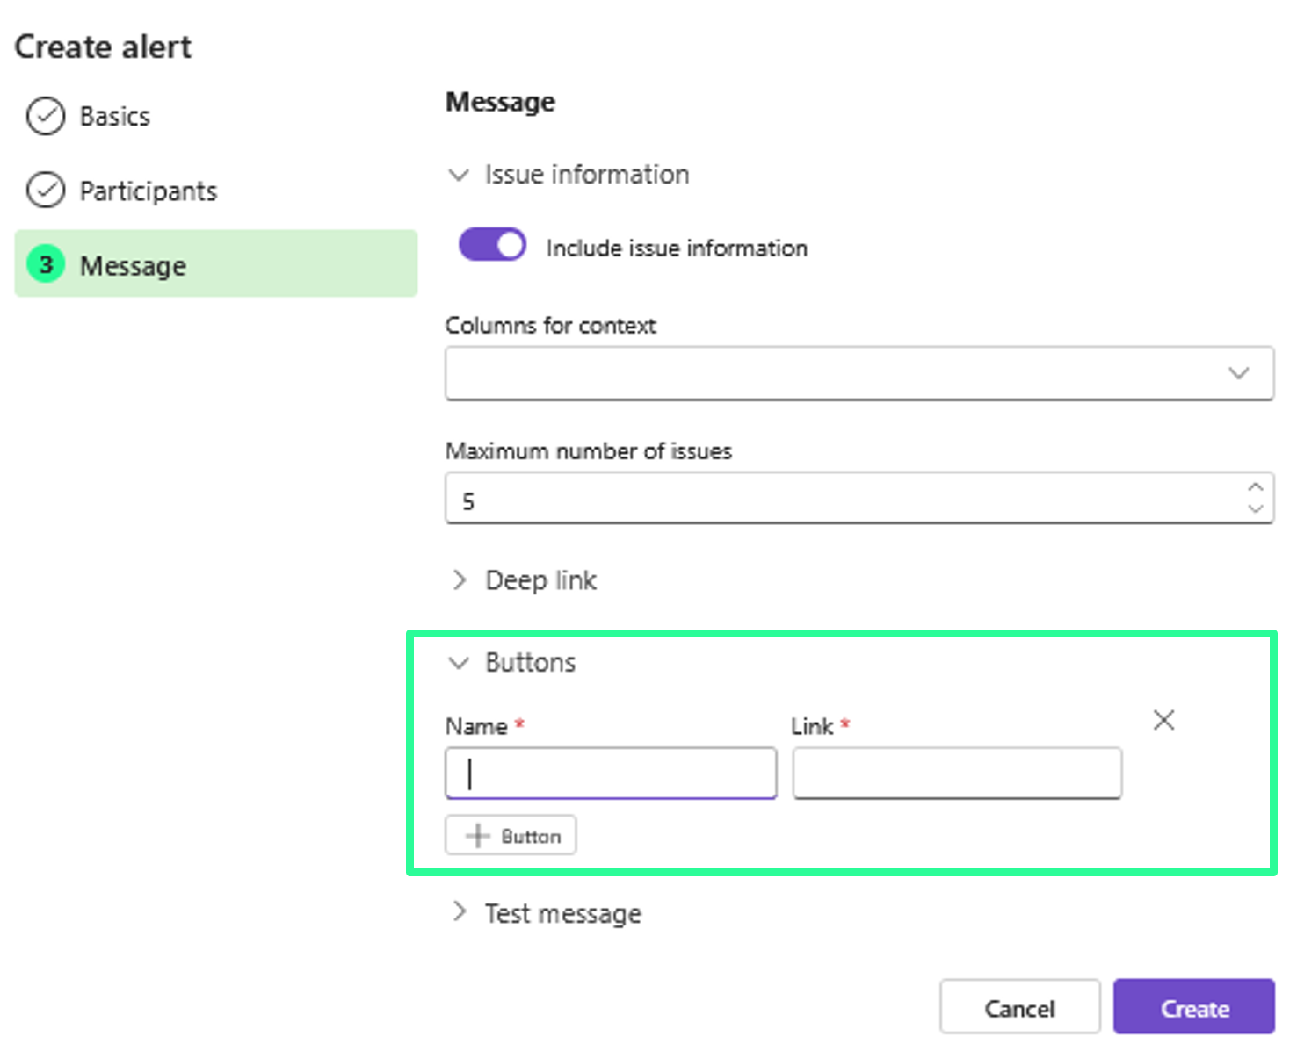Select the Message step in sidebar
Viewport: 1297px width, 1051px height.
215,264
